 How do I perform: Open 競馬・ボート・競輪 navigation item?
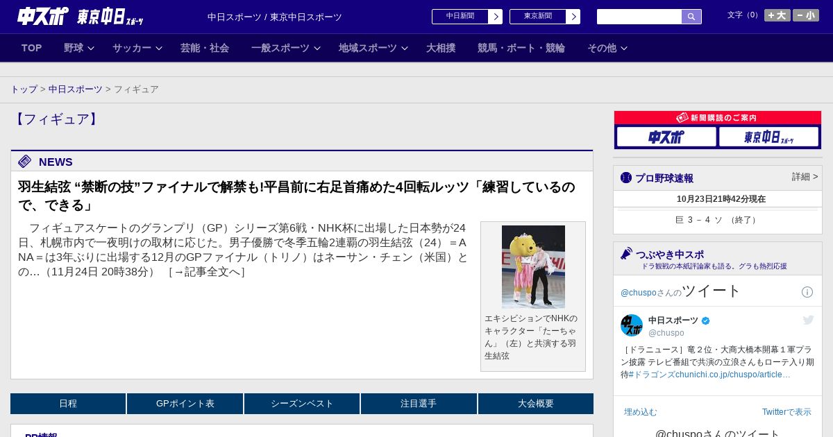click(x=521, y=48)
